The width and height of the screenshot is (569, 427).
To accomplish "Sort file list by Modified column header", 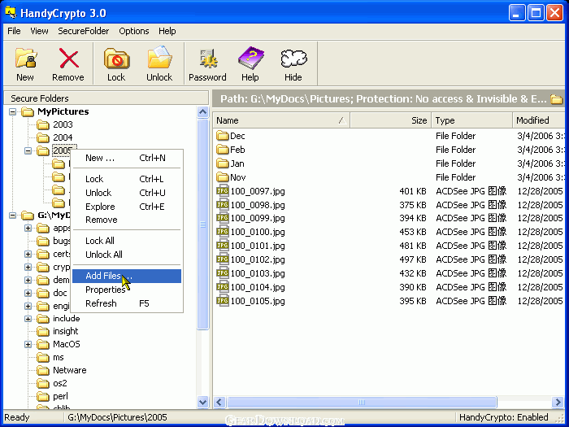I will tap(538, 120).
